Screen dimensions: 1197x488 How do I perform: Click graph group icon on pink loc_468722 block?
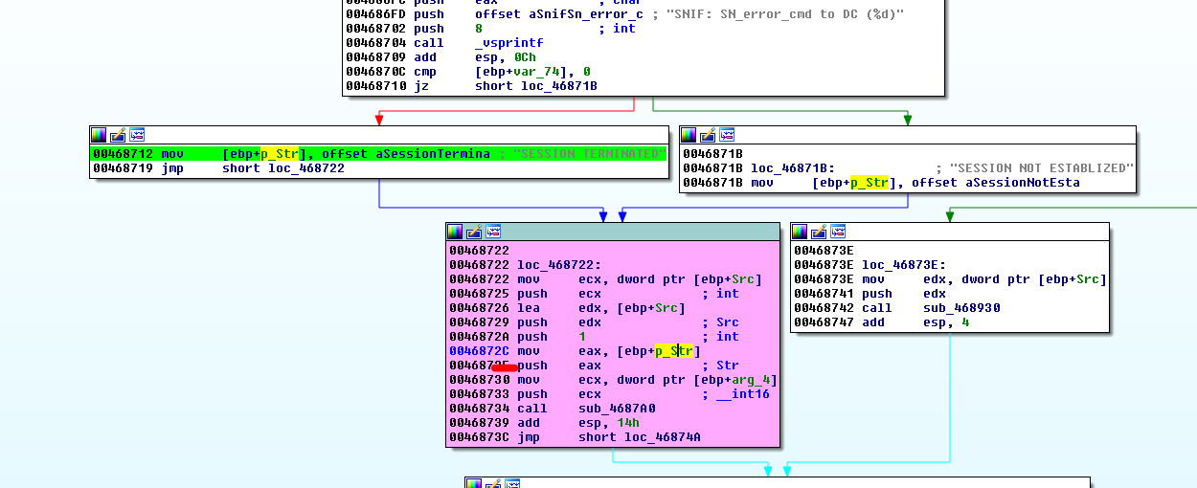(493, 232)
